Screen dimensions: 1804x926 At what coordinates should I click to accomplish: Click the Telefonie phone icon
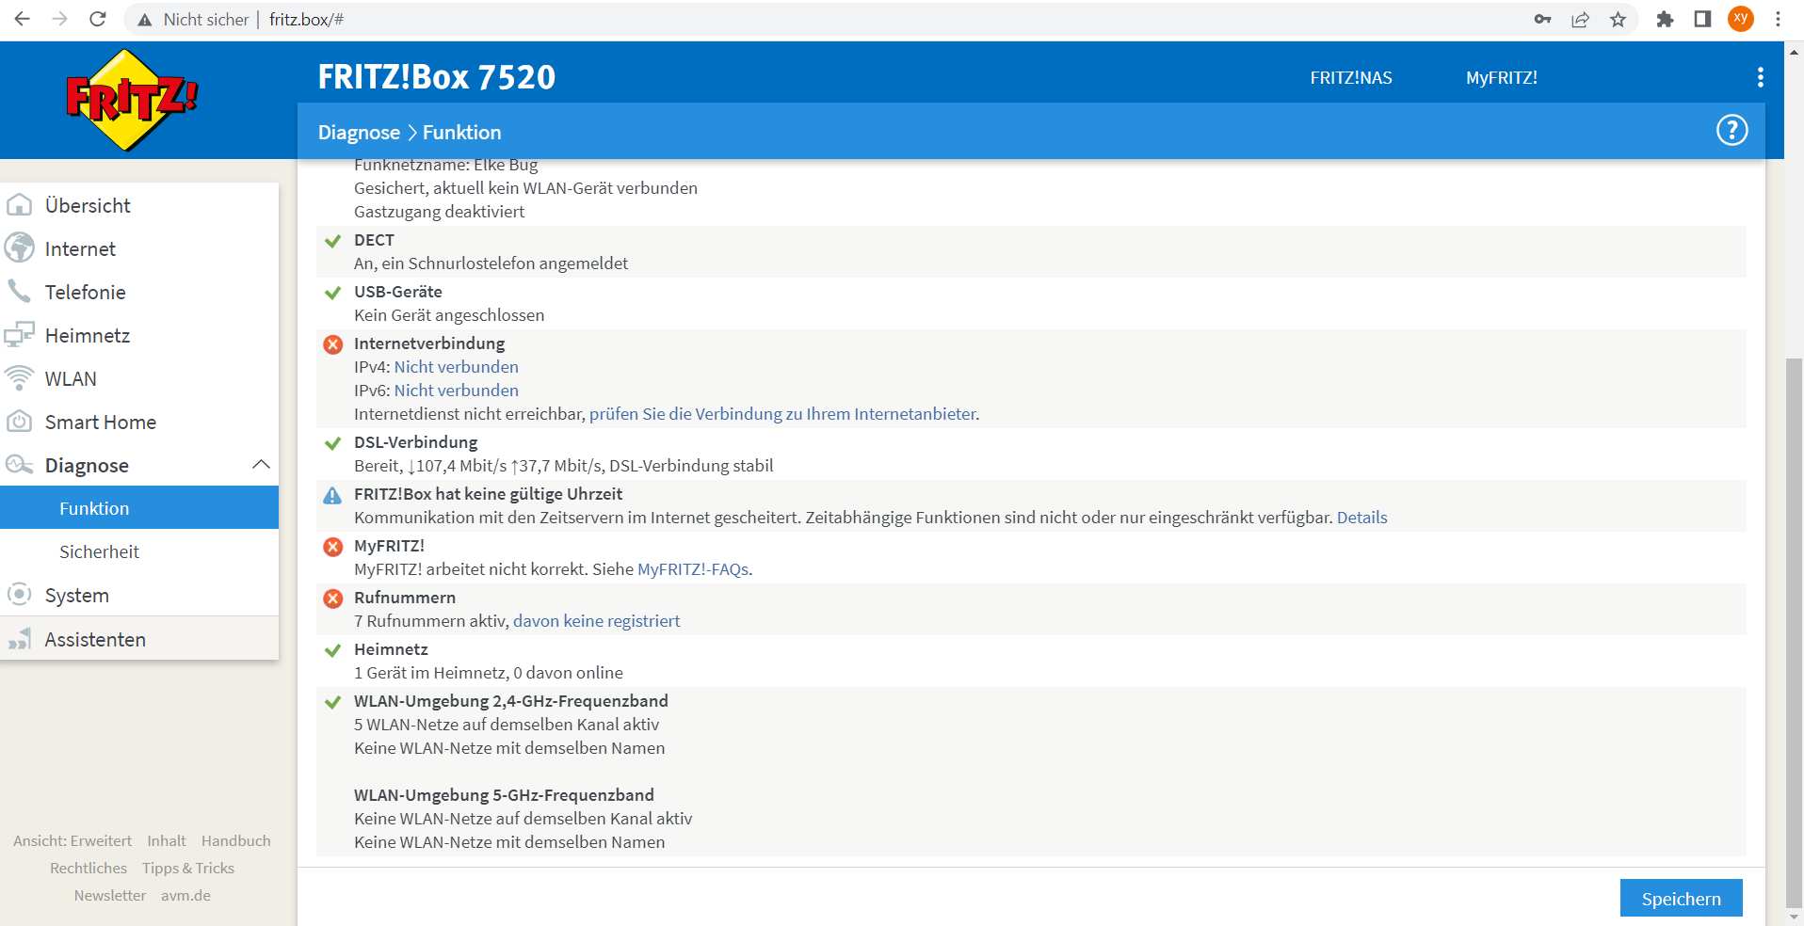click(19, 291)
